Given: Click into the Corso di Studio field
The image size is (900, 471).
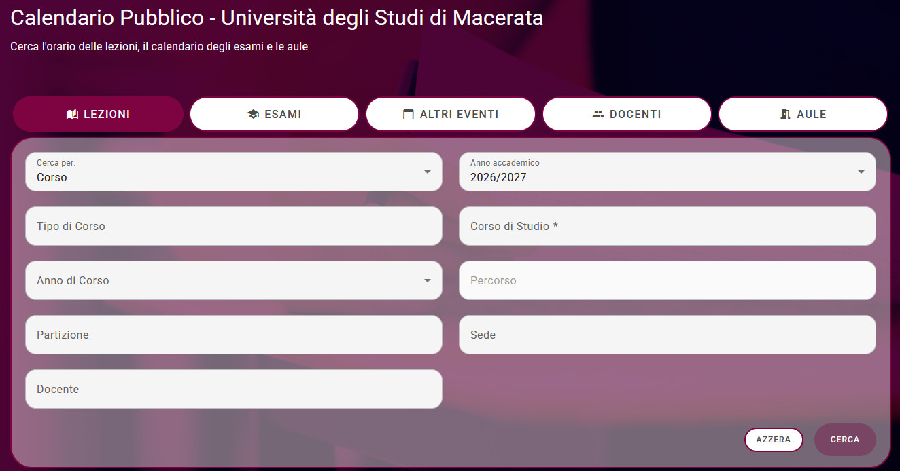Looking at the screenshot, I should [668, 226].
